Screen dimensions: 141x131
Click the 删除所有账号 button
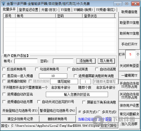click(x=58, y=119)
